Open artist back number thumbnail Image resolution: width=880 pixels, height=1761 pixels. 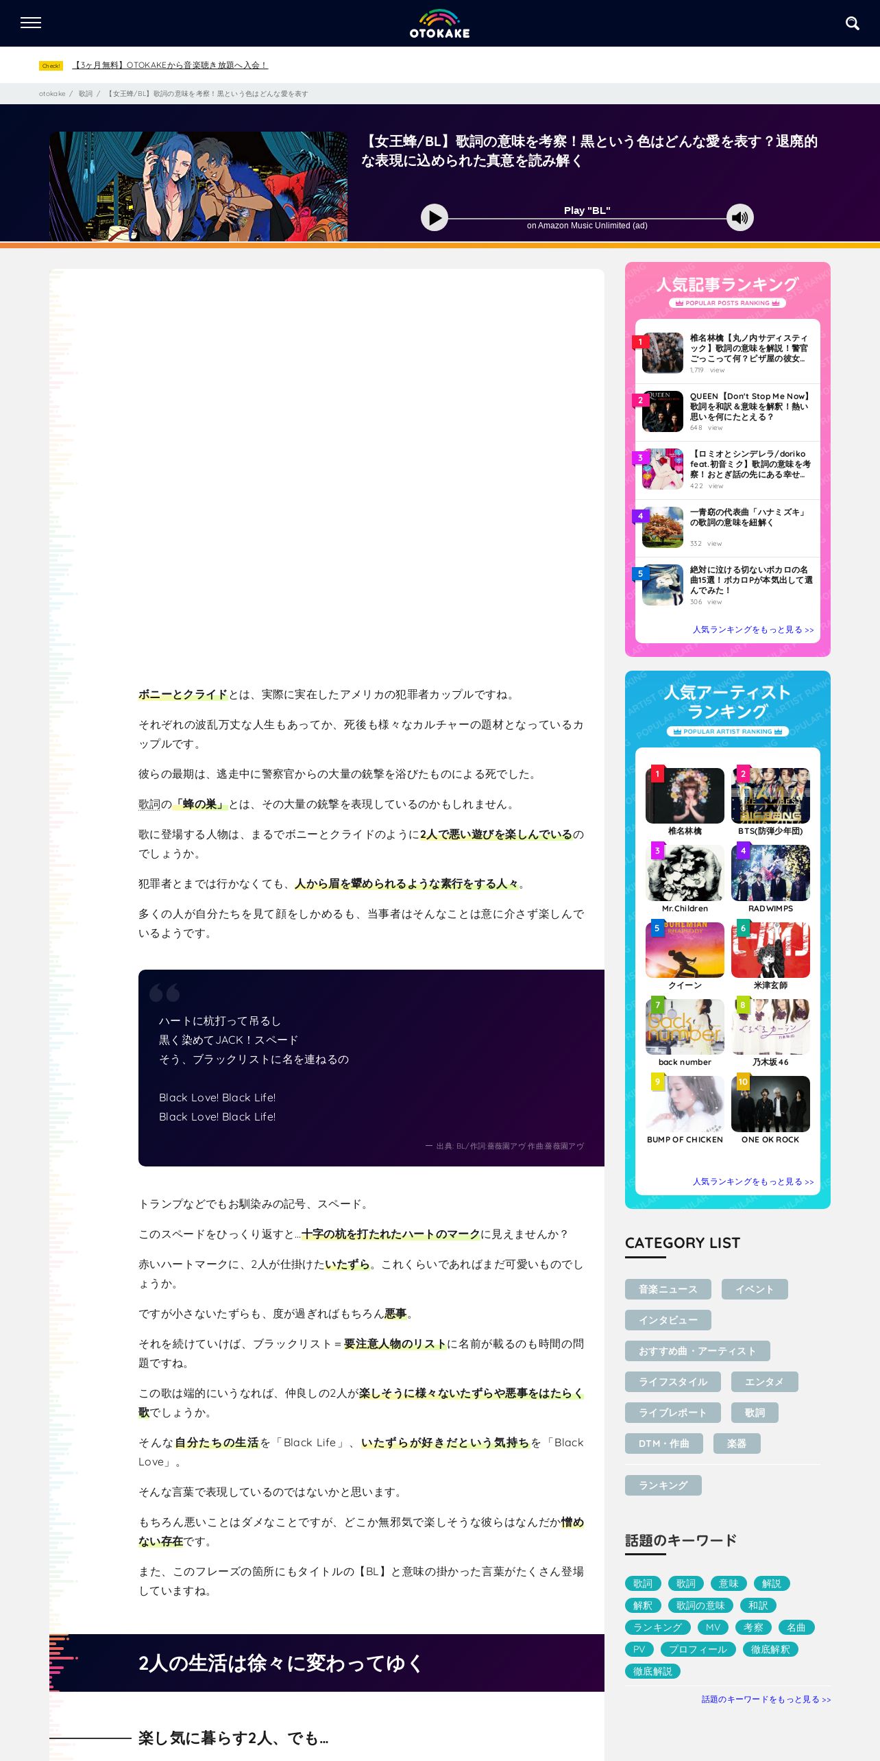[685, 1027]
